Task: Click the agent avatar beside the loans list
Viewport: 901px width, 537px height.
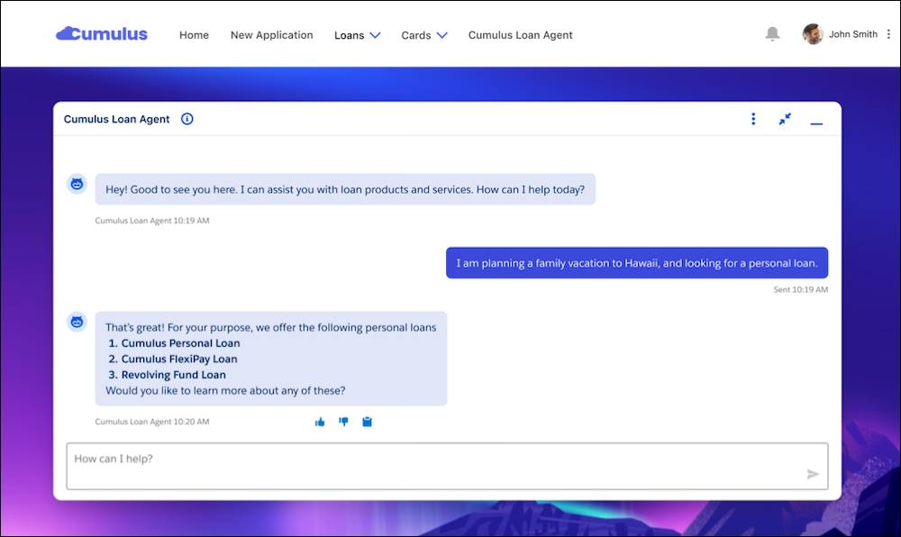Action: pyautogui.click(x=77, y=323)
